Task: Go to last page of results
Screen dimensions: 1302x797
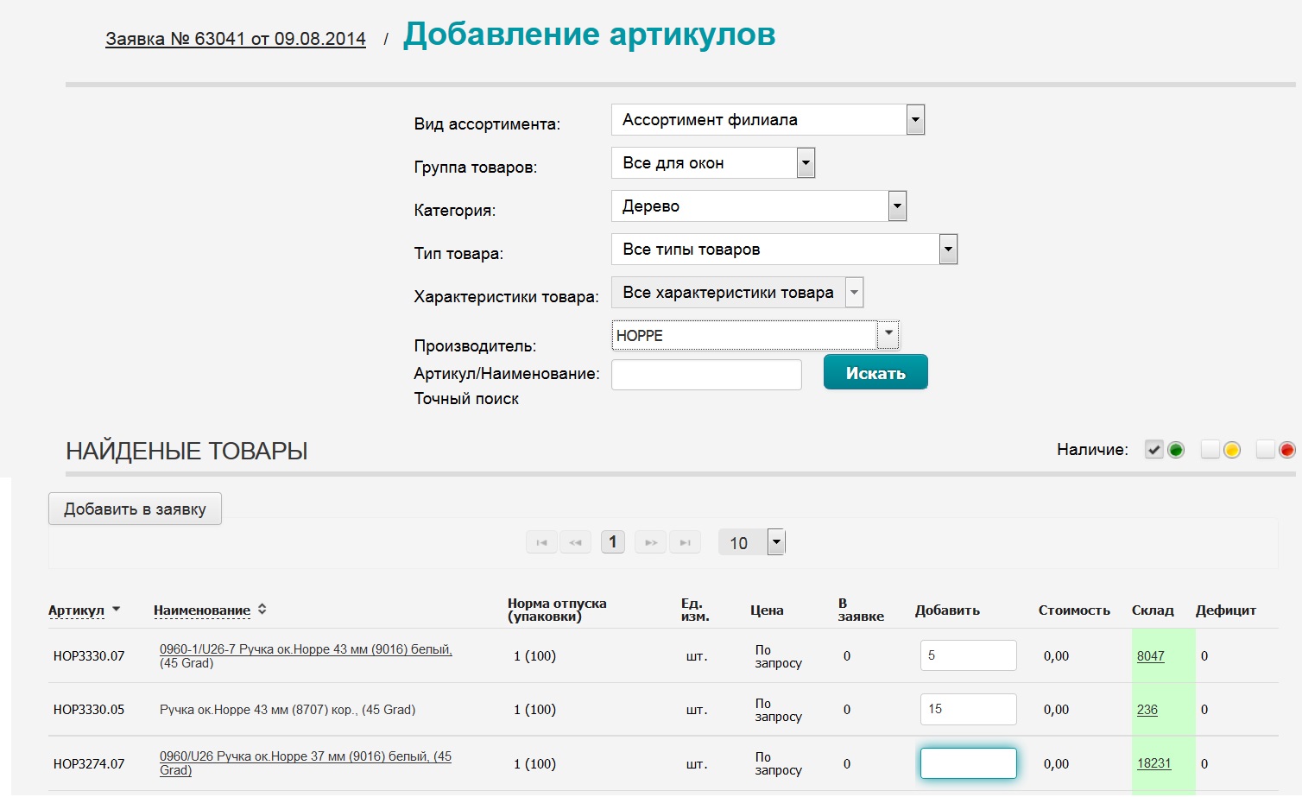Action: click(x=685, y=542)
